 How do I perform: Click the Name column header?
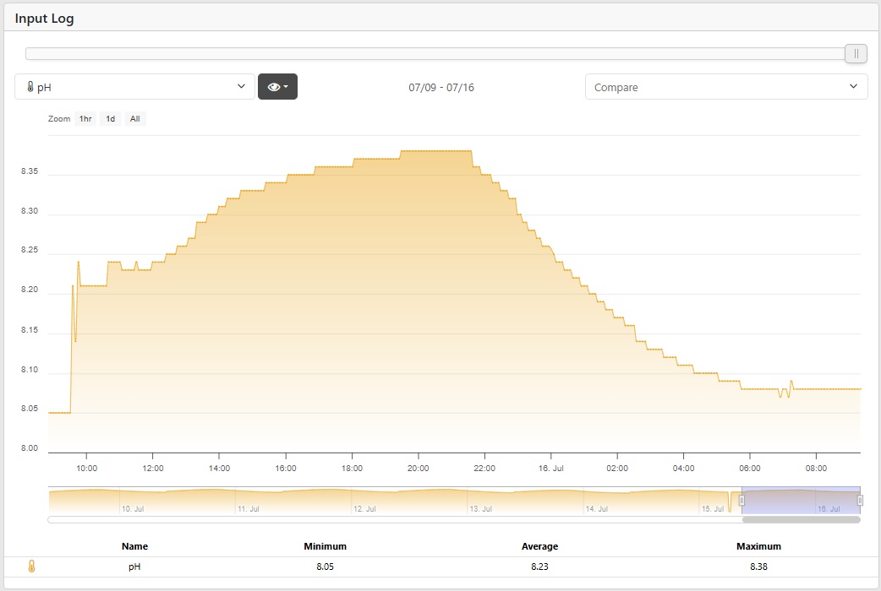[134, 546]
